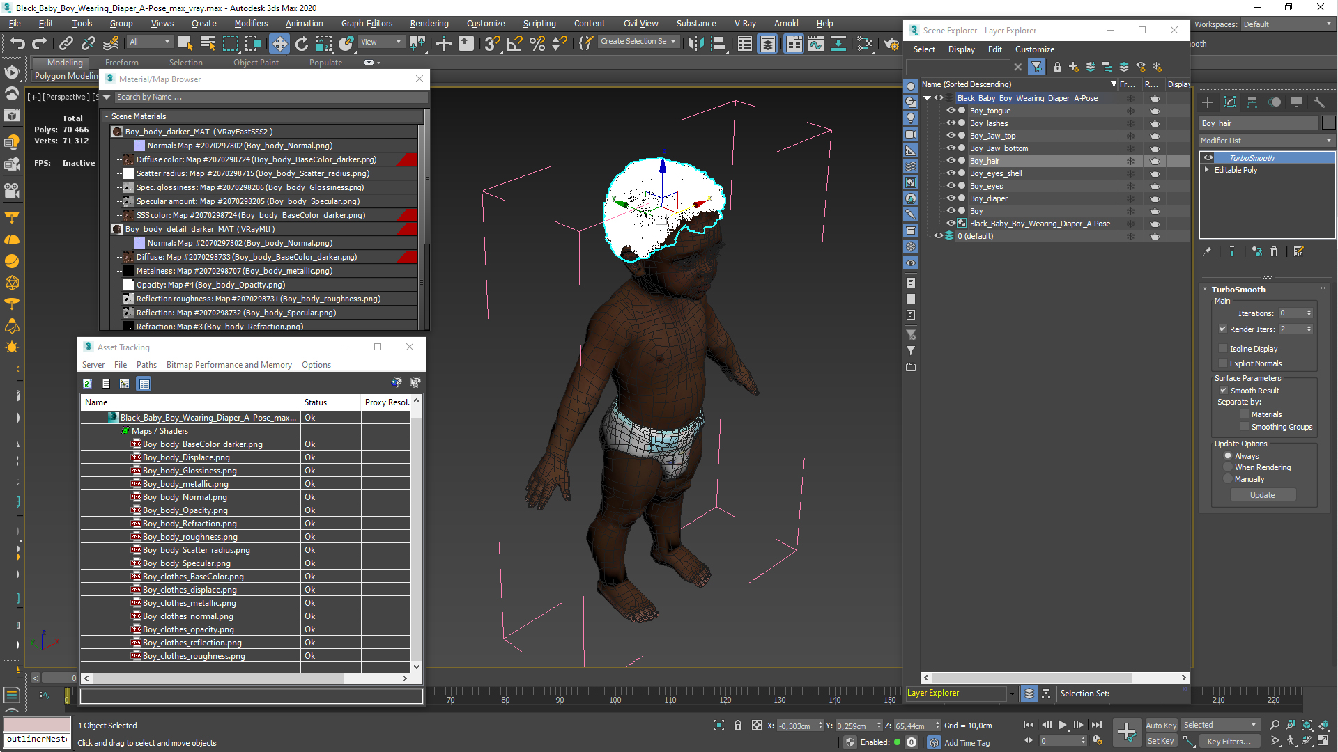Click the Set Key button
This screenshot has width=1338, height=752.
click(1160, 741)
